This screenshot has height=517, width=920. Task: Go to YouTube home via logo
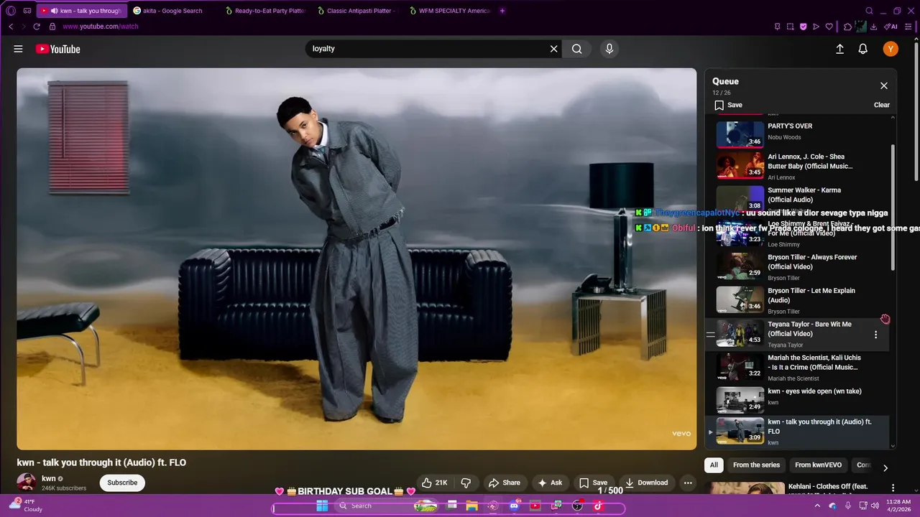click(57, 49)
